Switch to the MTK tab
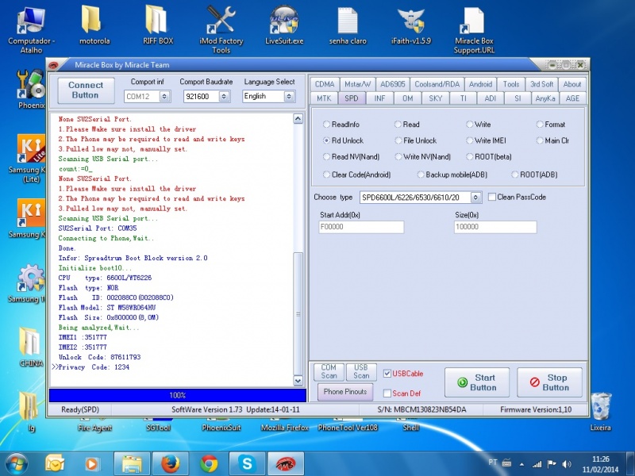The image size is (635, 476). click(324, 98)
